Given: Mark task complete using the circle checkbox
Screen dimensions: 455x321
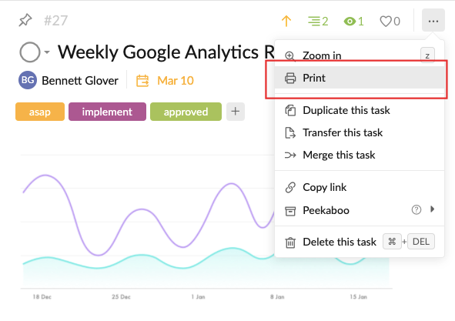Looking at the screenshot, I should coord(29,52).
